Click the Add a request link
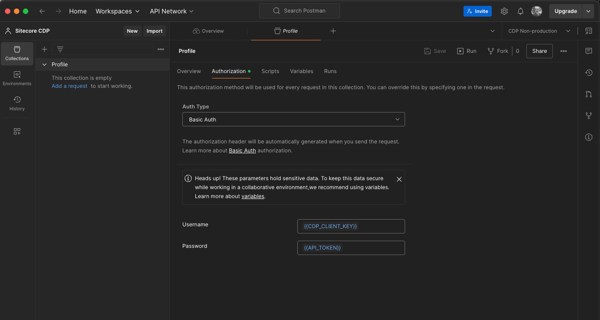Screen dimensions: 600x320 click(x=70, y=86)
